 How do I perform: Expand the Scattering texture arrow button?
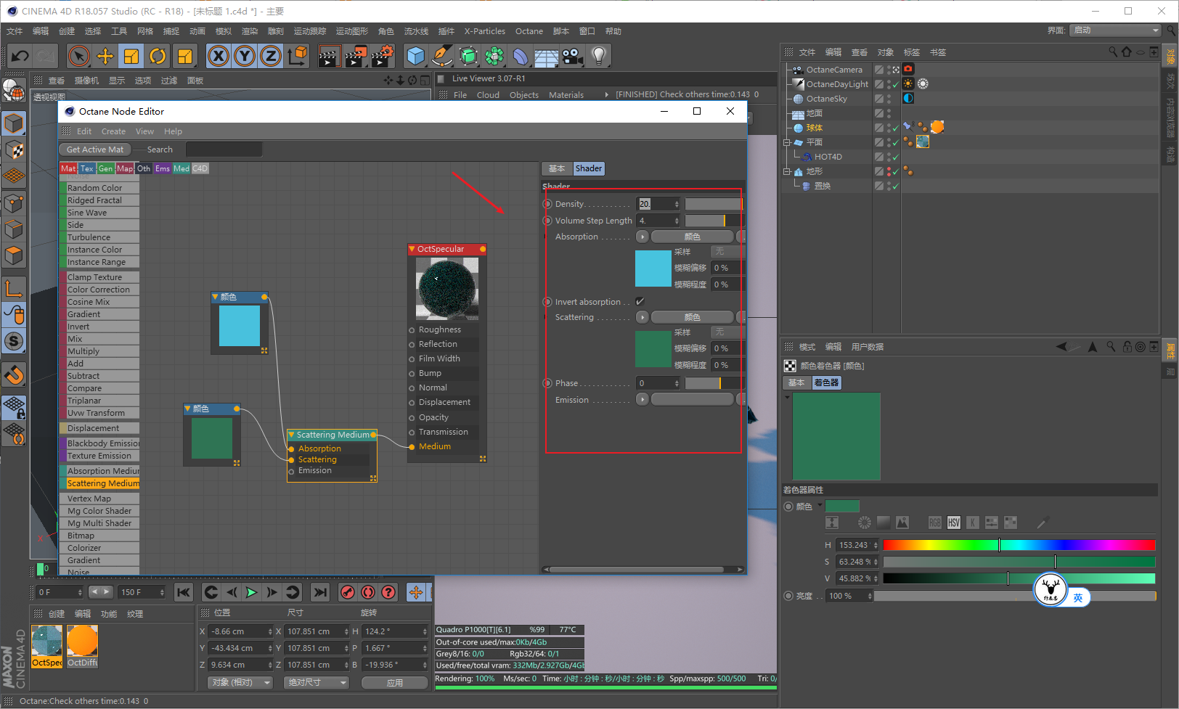[642, 317]
